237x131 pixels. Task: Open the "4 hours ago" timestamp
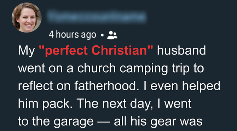pos(73,35)
